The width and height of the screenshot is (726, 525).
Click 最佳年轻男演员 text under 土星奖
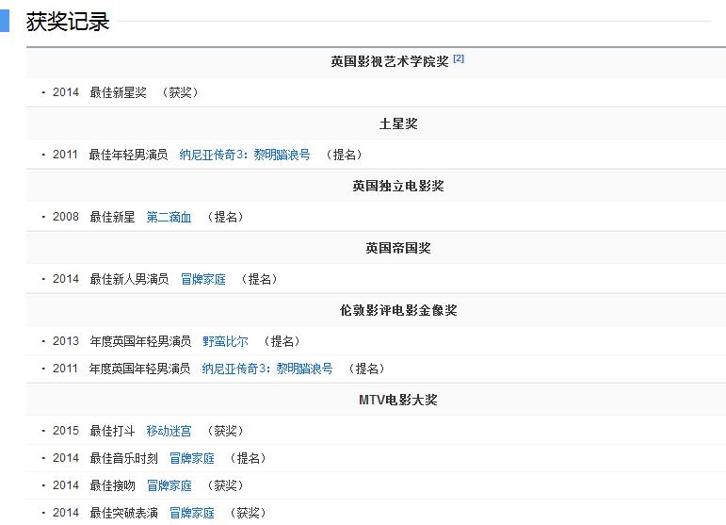[x=128, y=155]
